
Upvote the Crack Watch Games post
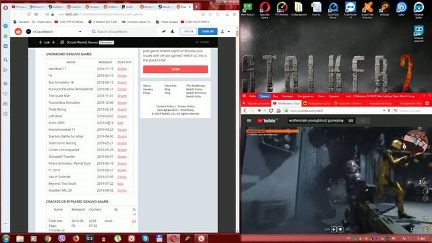pyautogui.click(x=40, y=43)
